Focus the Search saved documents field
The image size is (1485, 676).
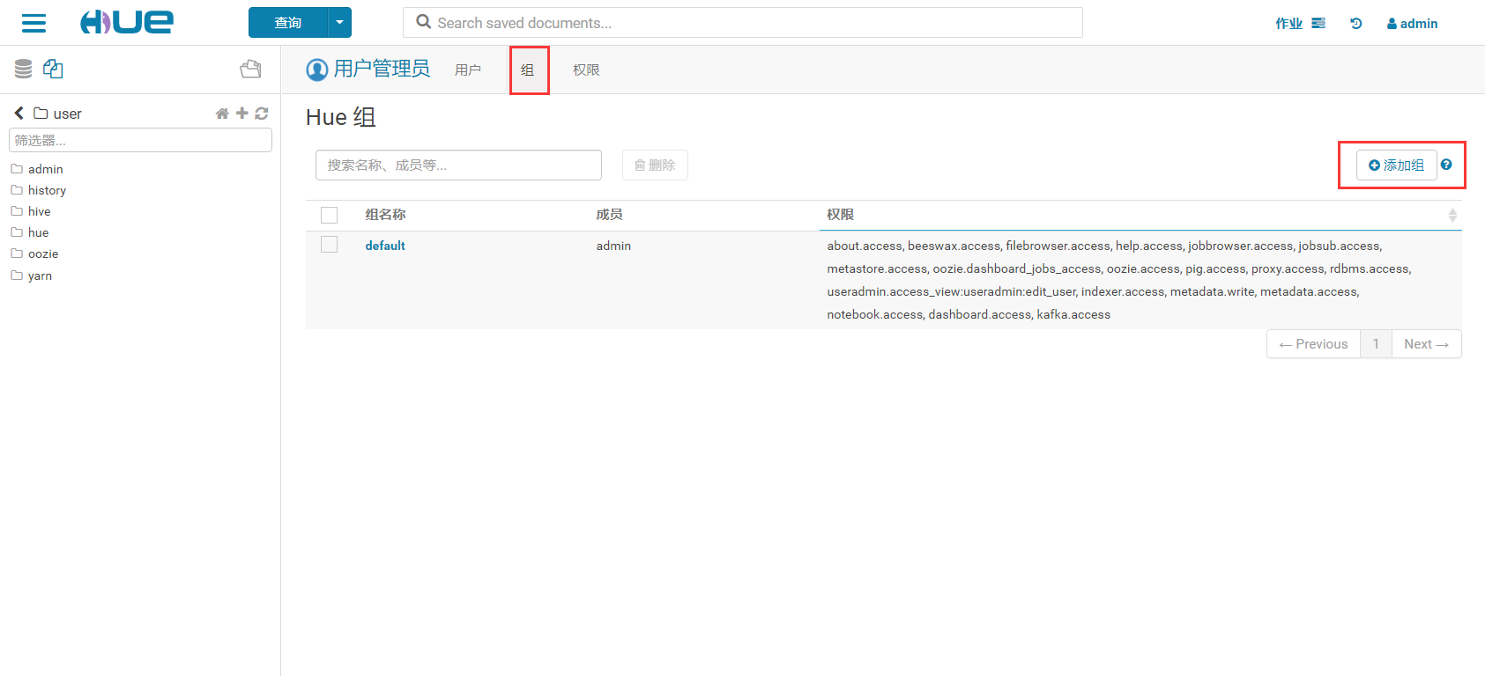tap(742, 23)
